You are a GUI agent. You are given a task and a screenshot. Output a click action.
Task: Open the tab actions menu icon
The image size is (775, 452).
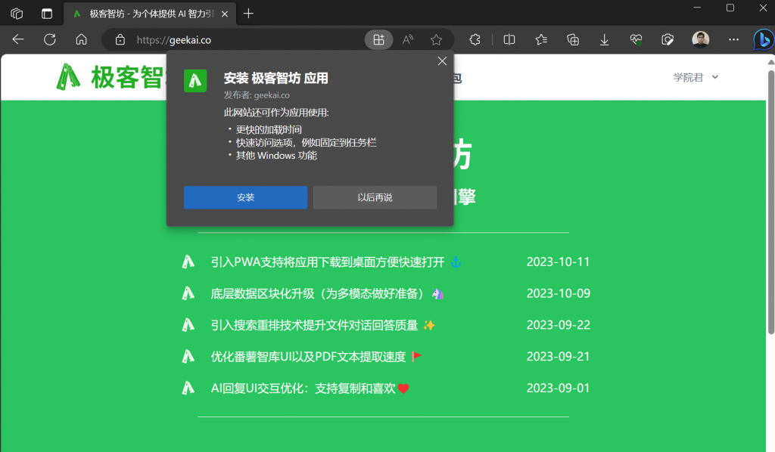pyautogui.click(x=47, y=14)
